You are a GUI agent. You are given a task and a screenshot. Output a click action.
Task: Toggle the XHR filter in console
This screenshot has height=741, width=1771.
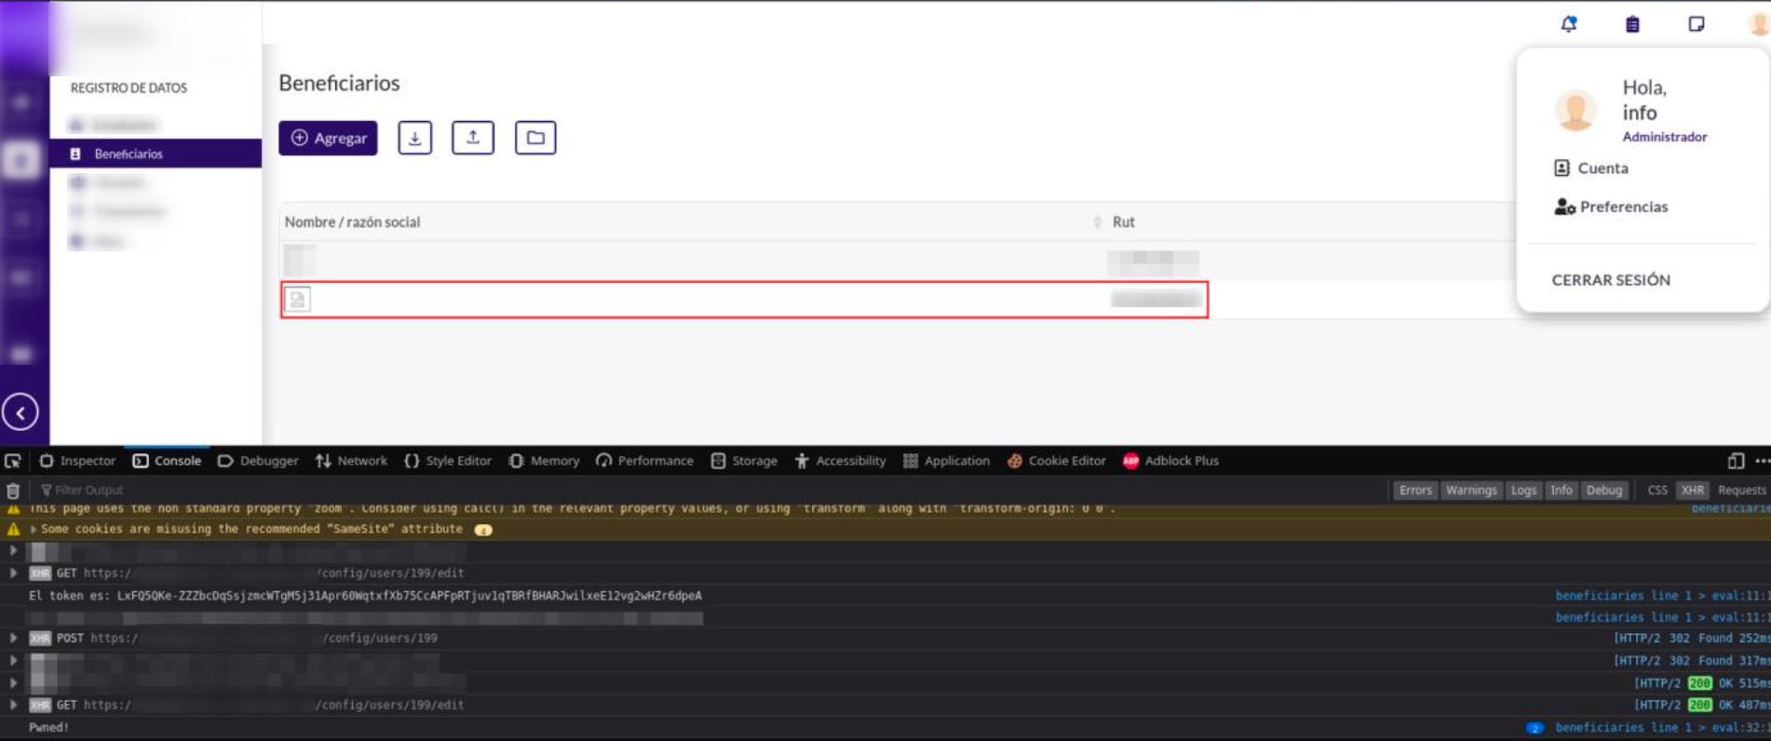(x=1692, y=491)
